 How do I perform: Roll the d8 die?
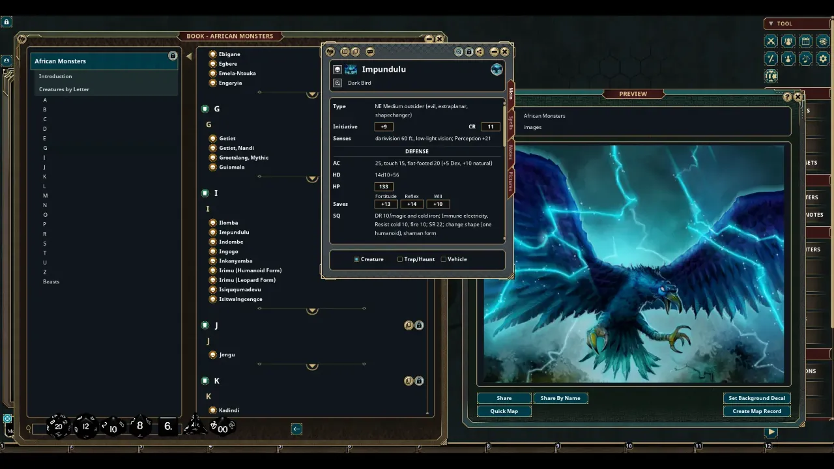click(x=139, y=427)
